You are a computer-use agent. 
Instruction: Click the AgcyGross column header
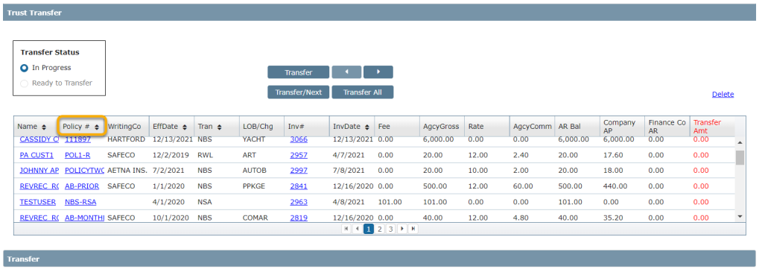point(442,127)
